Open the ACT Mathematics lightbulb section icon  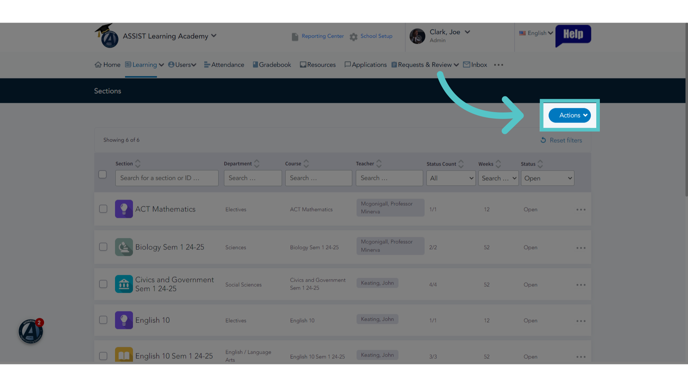(x=124, y=209)
